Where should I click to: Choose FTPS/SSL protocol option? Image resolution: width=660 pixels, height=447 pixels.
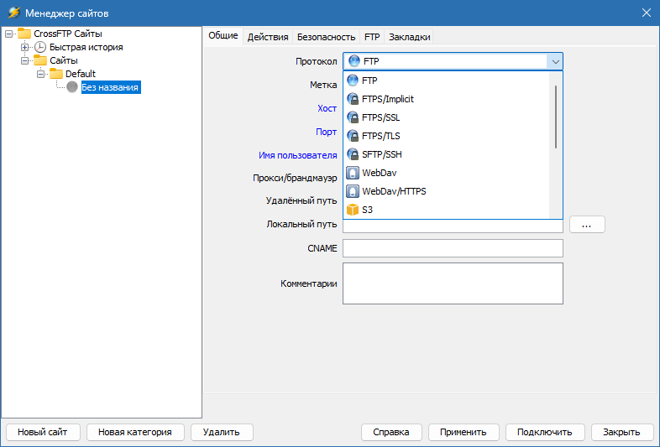pyautogui.click(x=447, y=117)
